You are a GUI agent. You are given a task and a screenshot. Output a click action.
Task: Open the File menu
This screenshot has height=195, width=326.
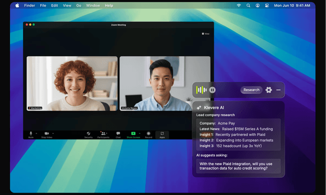pos(43,6)
